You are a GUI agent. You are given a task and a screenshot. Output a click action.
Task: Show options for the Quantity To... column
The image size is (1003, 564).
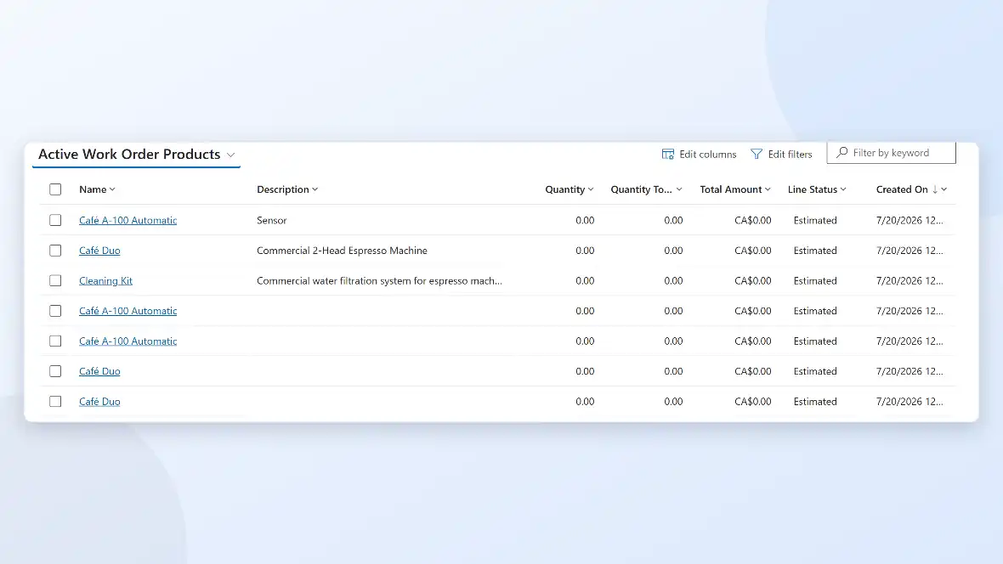coord(646,189)
